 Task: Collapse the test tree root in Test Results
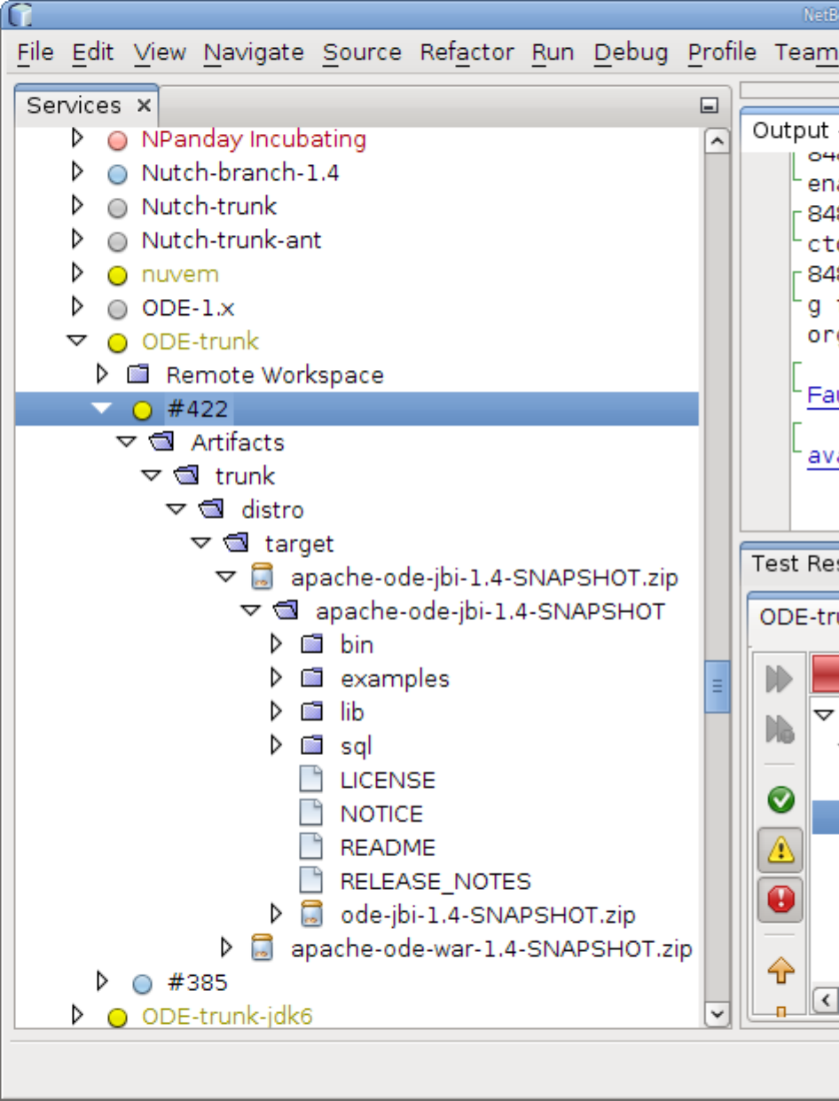[825, 713]
